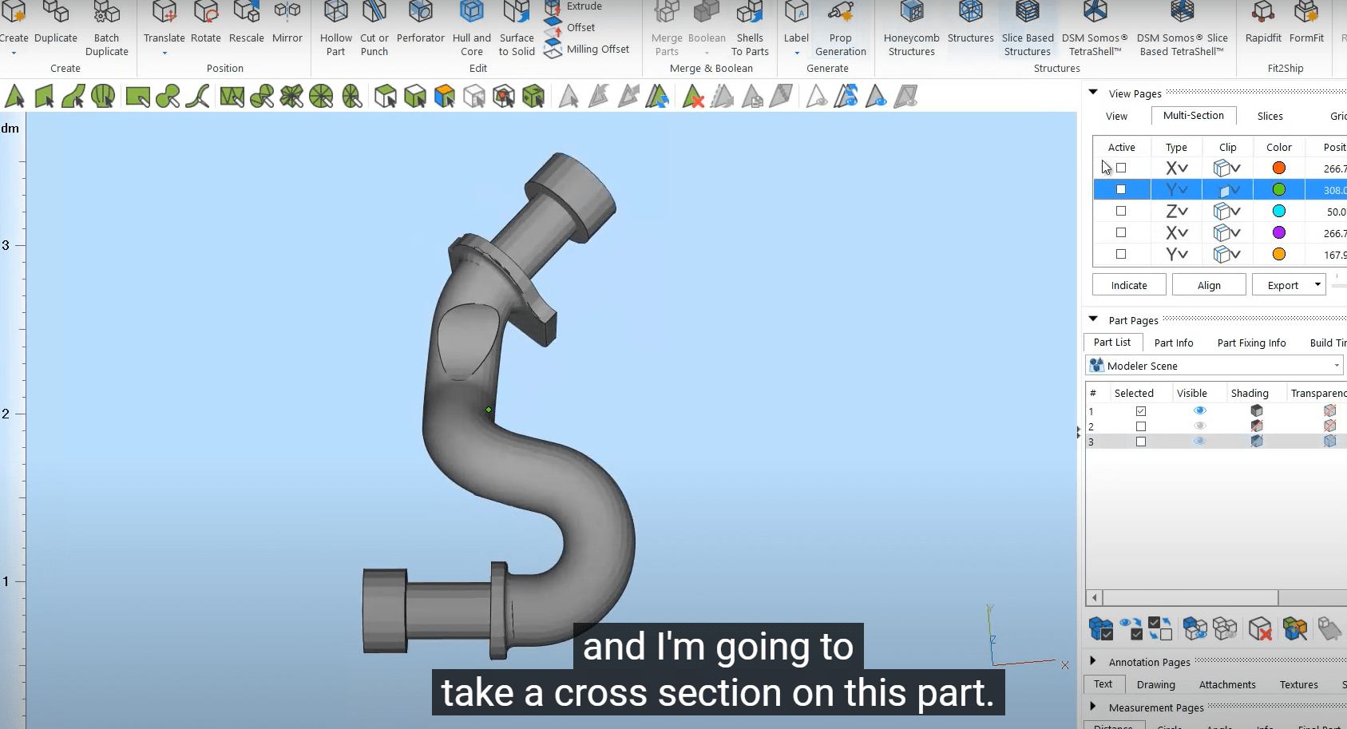Screen dimensions: 1347x729
Task: Open the Honeycomb Structures tool
Action: coord(911,14)
